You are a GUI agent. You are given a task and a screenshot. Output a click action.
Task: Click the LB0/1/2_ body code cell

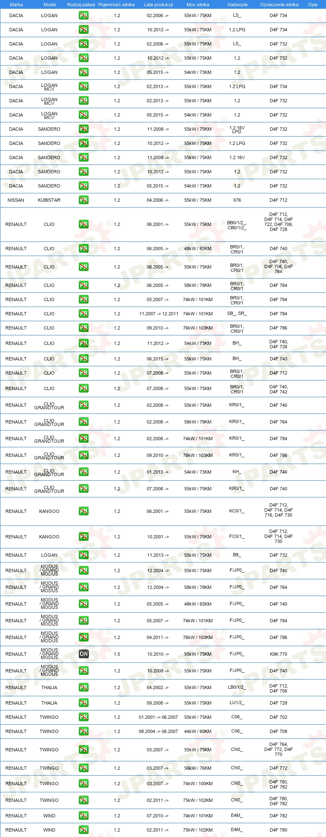[x=237, y=687]
